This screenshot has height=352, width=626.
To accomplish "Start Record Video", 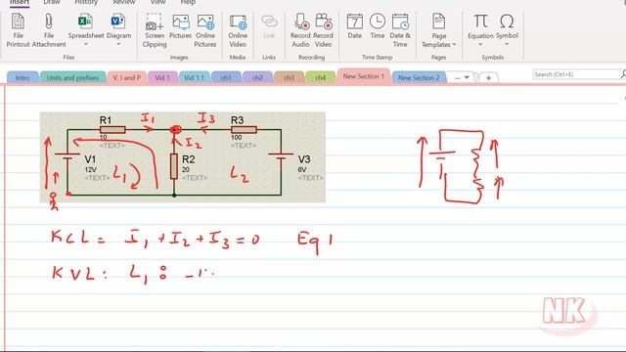I will (x=323, y=30).
